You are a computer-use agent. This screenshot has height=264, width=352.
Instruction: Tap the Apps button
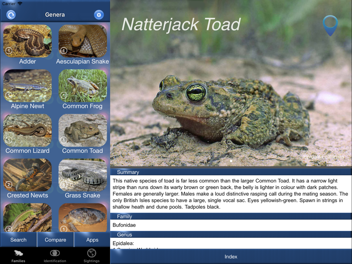(92, 240)
